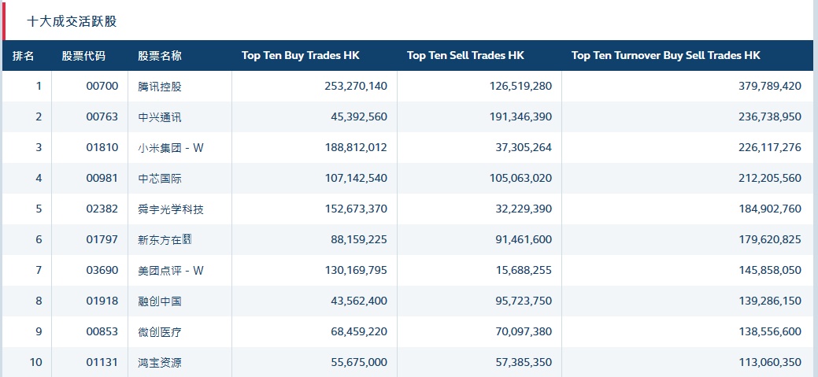The height and width of the screenshot is (377, 818).
Task: Sort by Top Ten Buy Trades HK
Action: [300, 56]
